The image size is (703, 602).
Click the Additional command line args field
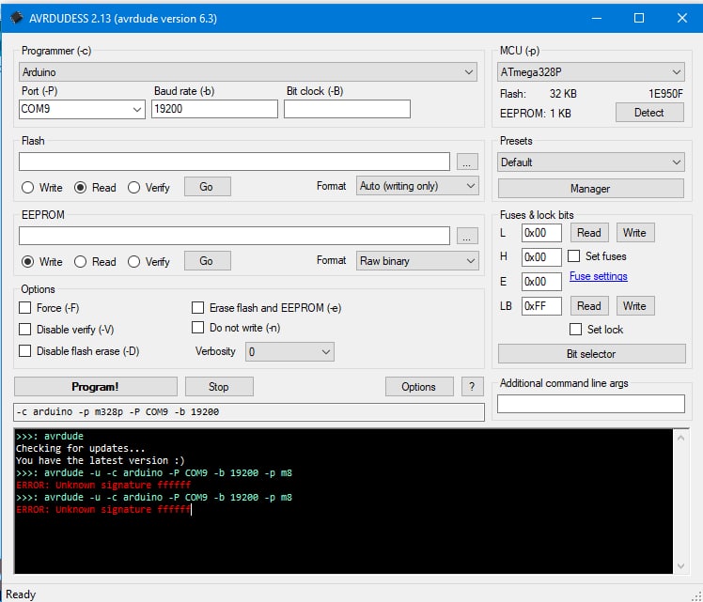coord(590,404)
